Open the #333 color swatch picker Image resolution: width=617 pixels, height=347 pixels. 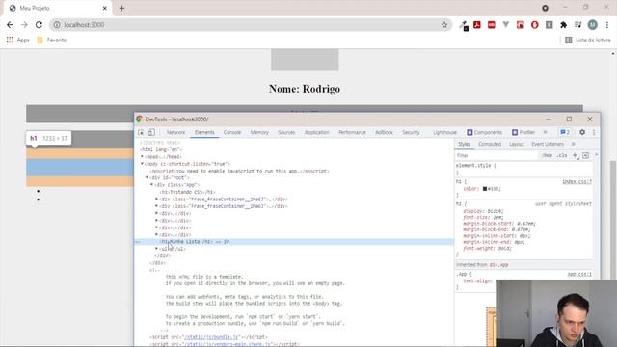[485, 189]
